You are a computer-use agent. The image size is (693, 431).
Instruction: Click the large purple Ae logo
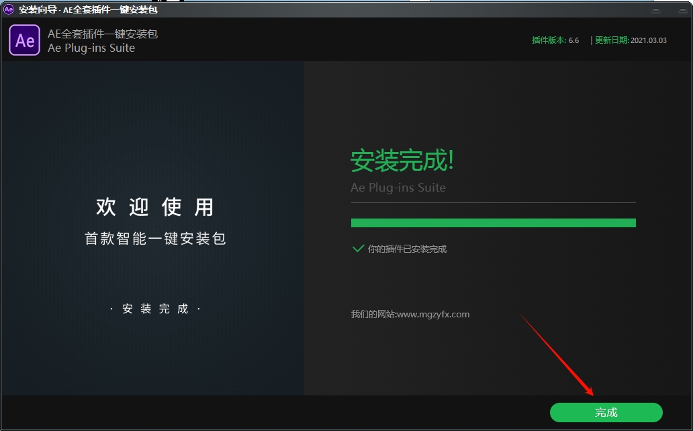[x=25, y=40]
